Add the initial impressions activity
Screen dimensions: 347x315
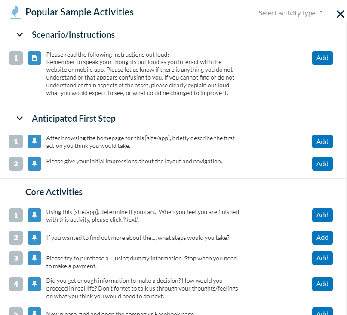(x=322, y=164)
